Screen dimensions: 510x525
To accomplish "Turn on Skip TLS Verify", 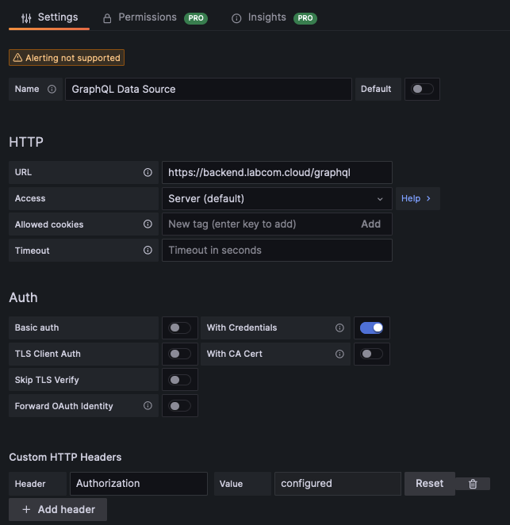I will (x=180, y=380).
